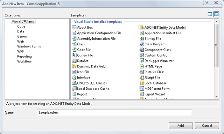This screenshot has width=224, height=134.
Task: Select the Debugger Visualizer icon
Action: (x=141, y=61)
